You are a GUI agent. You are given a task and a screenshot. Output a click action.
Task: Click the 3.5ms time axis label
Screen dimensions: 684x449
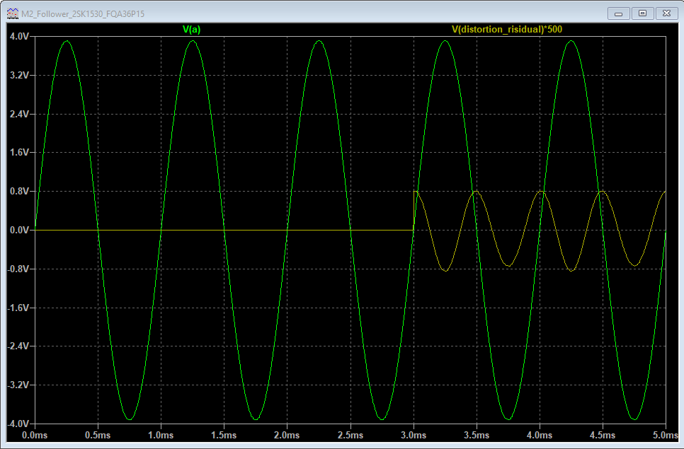(x=477, y=435)
